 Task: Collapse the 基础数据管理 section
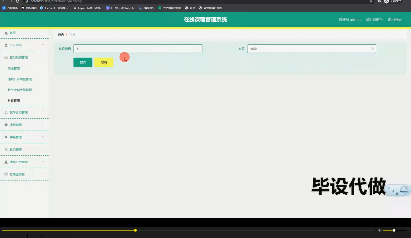pos(43,57)
